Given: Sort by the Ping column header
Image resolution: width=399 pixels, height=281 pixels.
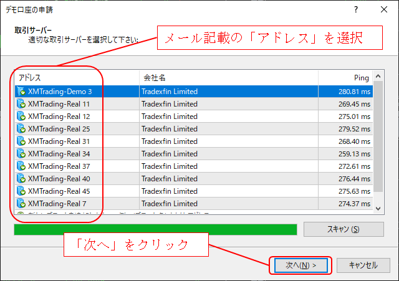Looking at the screenshot, I should tap(345, 77).
